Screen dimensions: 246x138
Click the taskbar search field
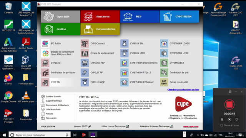(39, 135)
